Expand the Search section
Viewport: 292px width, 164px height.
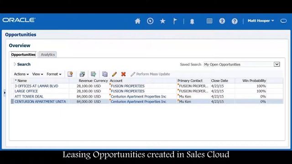pos(15,64)
